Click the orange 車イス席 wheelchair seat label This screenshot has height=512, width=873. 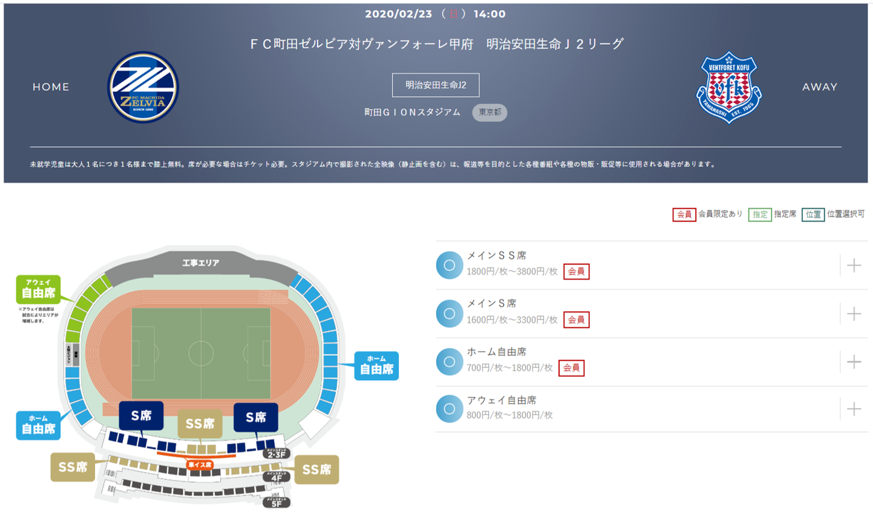coord(200,465)
